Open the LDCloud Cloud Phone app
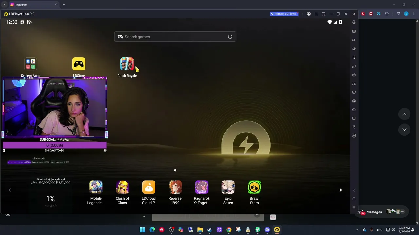The height and width of the screenshot is (235, 419). (x=149, y=187)
